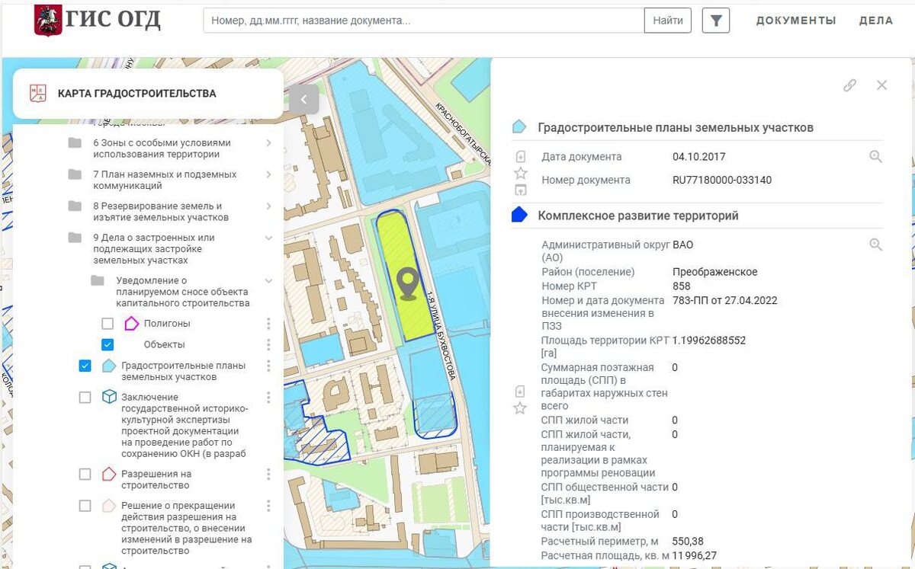Enable Разрешения на строительство checkbox
Viewport: 915px width, 569px height.
[85, 475]
